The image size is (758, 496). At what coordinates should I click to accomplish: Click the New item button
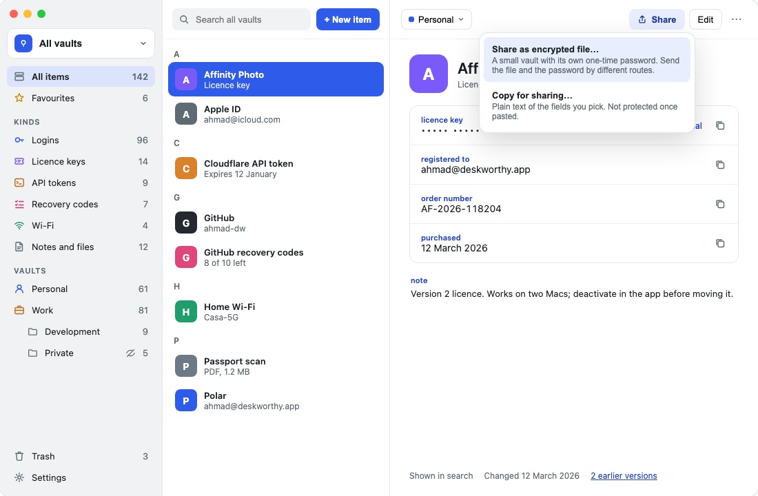pos(347,19)
